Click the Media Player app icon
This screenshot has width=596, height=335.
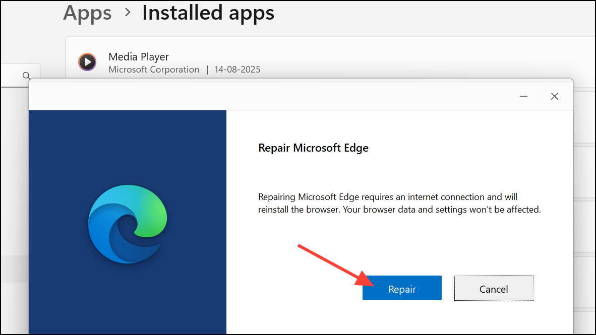click(87, 62)
